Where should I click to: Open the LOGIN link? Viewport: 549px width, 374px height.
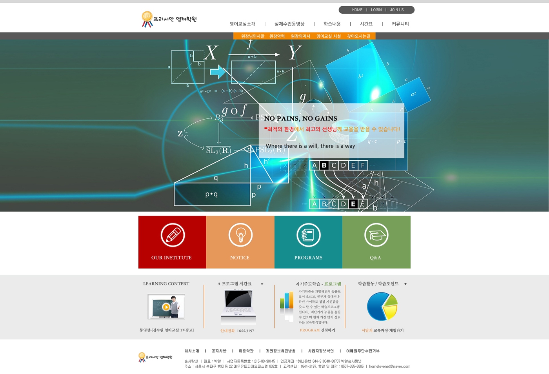point(376,10)
